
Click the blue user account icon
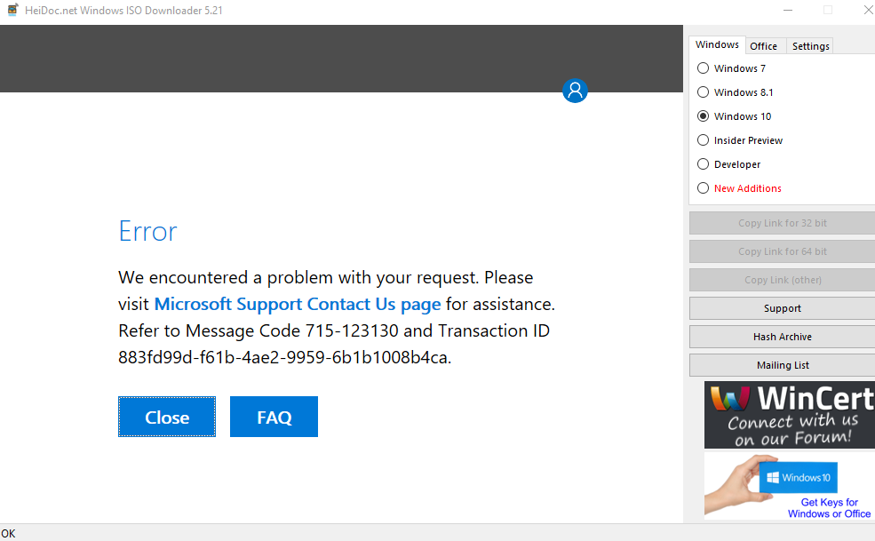[575, 90]
